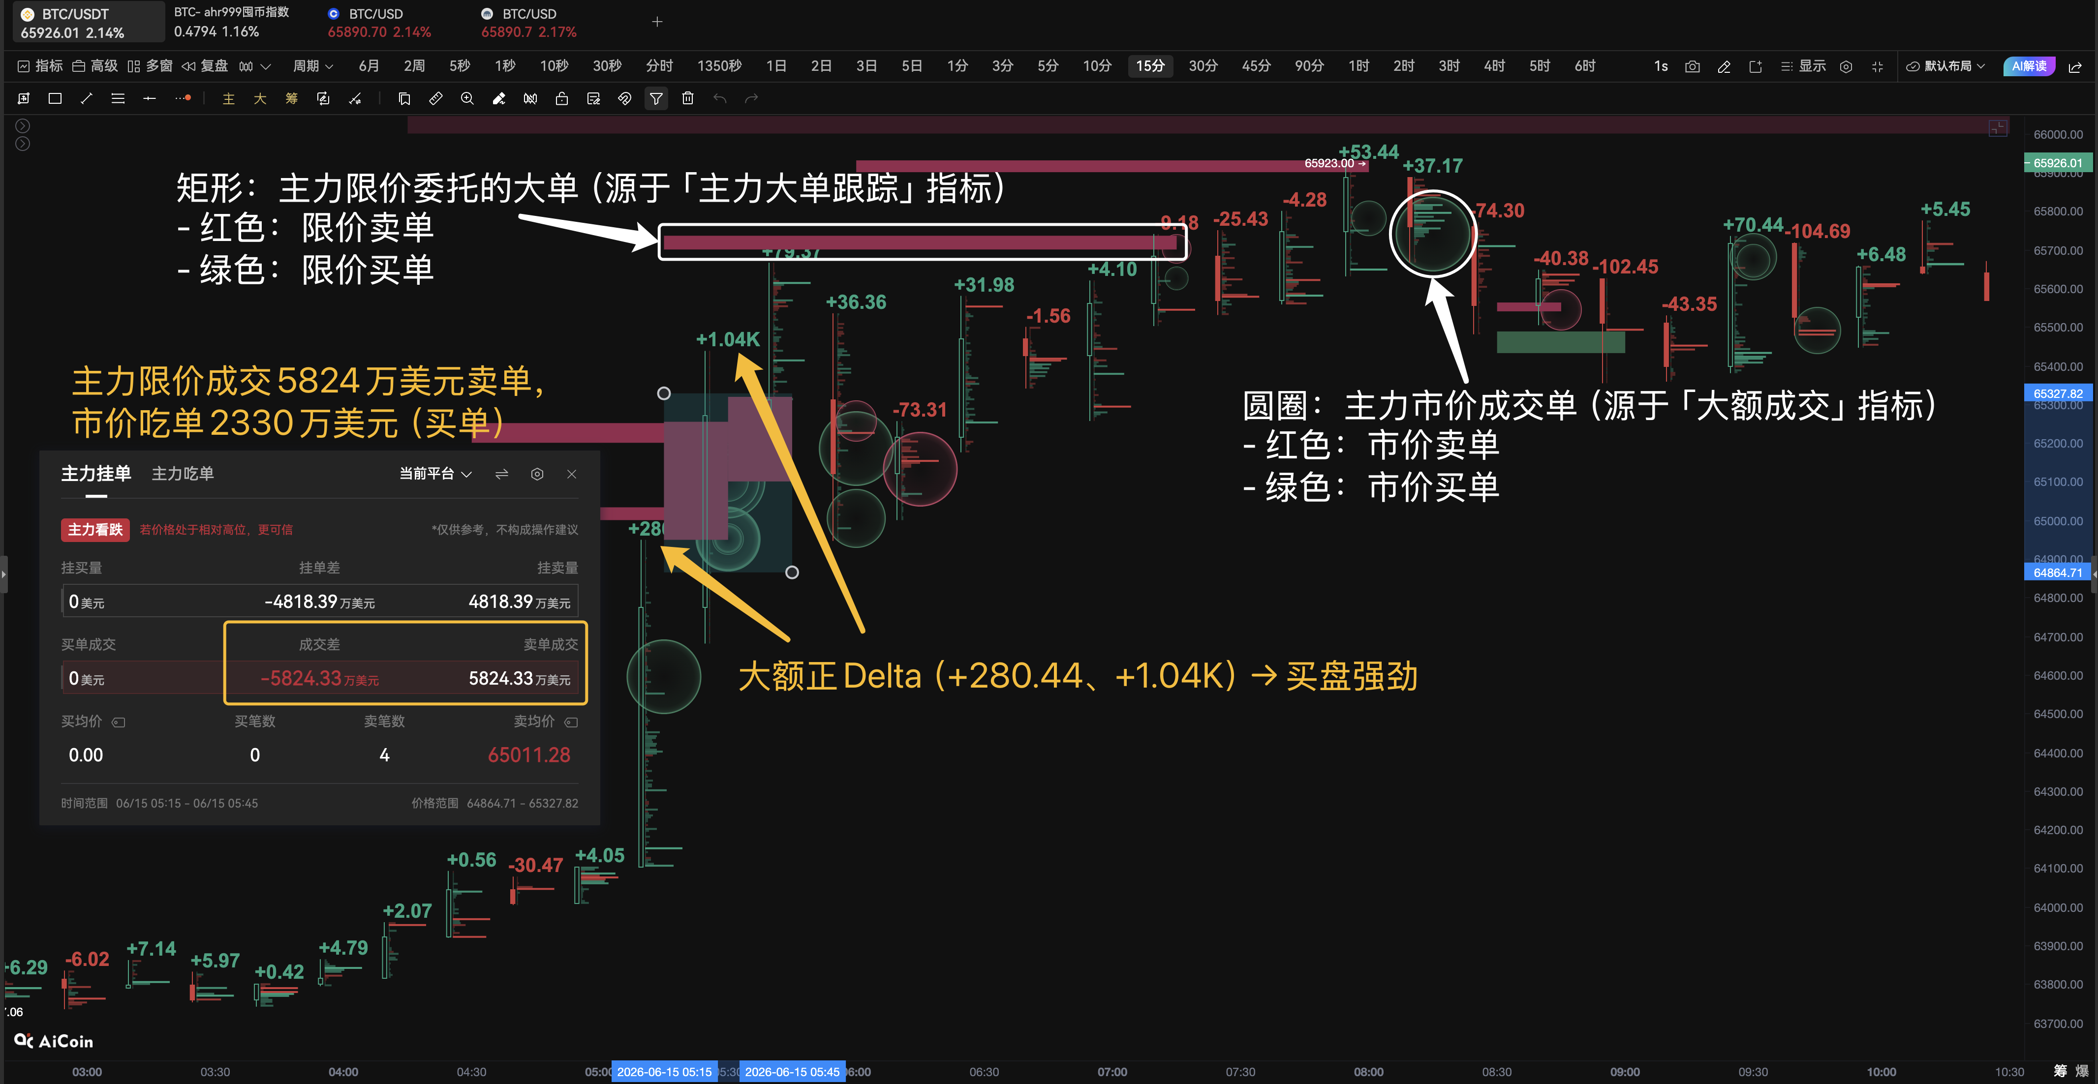The image size is (2098, 1084).
Task: Select the BTC/USD 65890.70 ticker tab
Action: click(379, 23)
